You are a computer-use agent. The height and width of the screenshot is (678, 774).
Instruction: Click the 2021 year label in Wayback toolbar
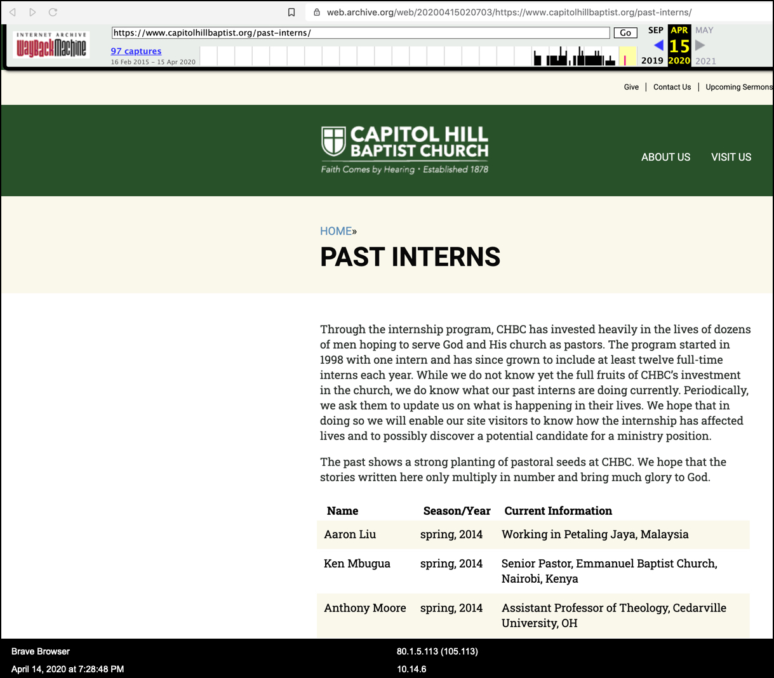705,61
